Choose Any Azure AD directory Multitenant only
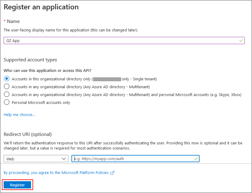Image resolution: width=252 pixels, height=193 pixels. coord(7,87)
